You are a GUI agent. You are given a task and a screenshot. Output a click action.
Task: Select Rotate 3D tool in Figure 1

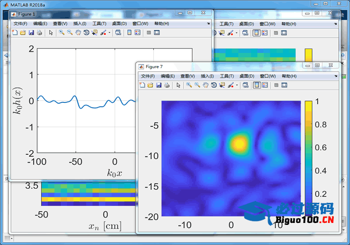click(x=86, y=33)
